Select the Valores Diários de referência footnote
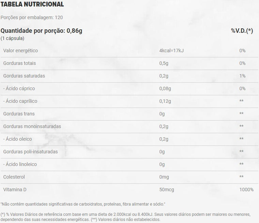This screenshot has width=259, height=223. [x=125, y=217]
